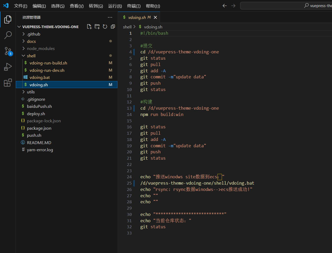Go back with the left arrow

225,6
